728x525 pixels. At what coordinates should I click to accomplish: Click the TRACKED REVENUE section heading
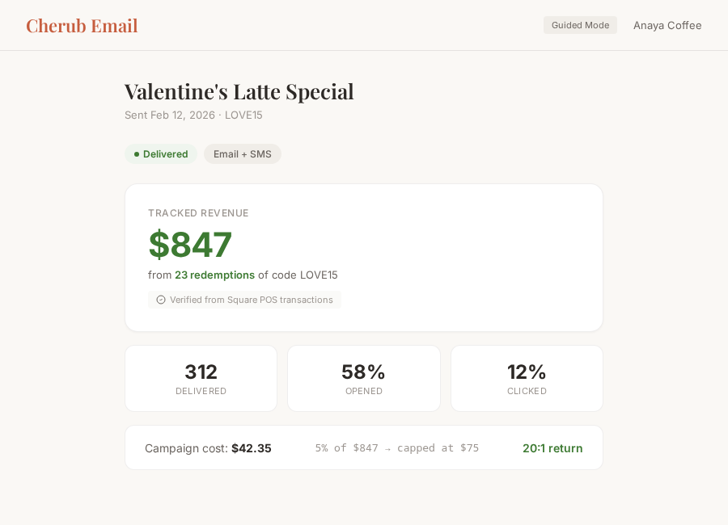click(198, 212)
